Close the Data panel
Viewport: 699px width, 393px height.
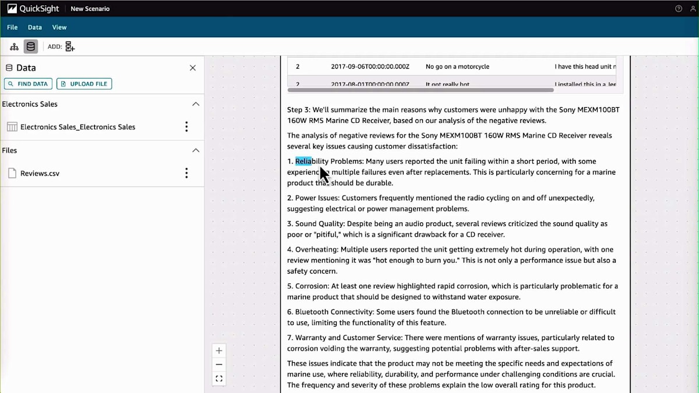click(193, 68)
